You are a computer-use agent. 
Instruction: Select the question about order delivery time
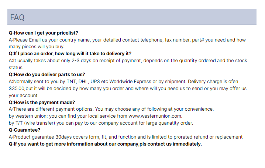pos(70,53)
